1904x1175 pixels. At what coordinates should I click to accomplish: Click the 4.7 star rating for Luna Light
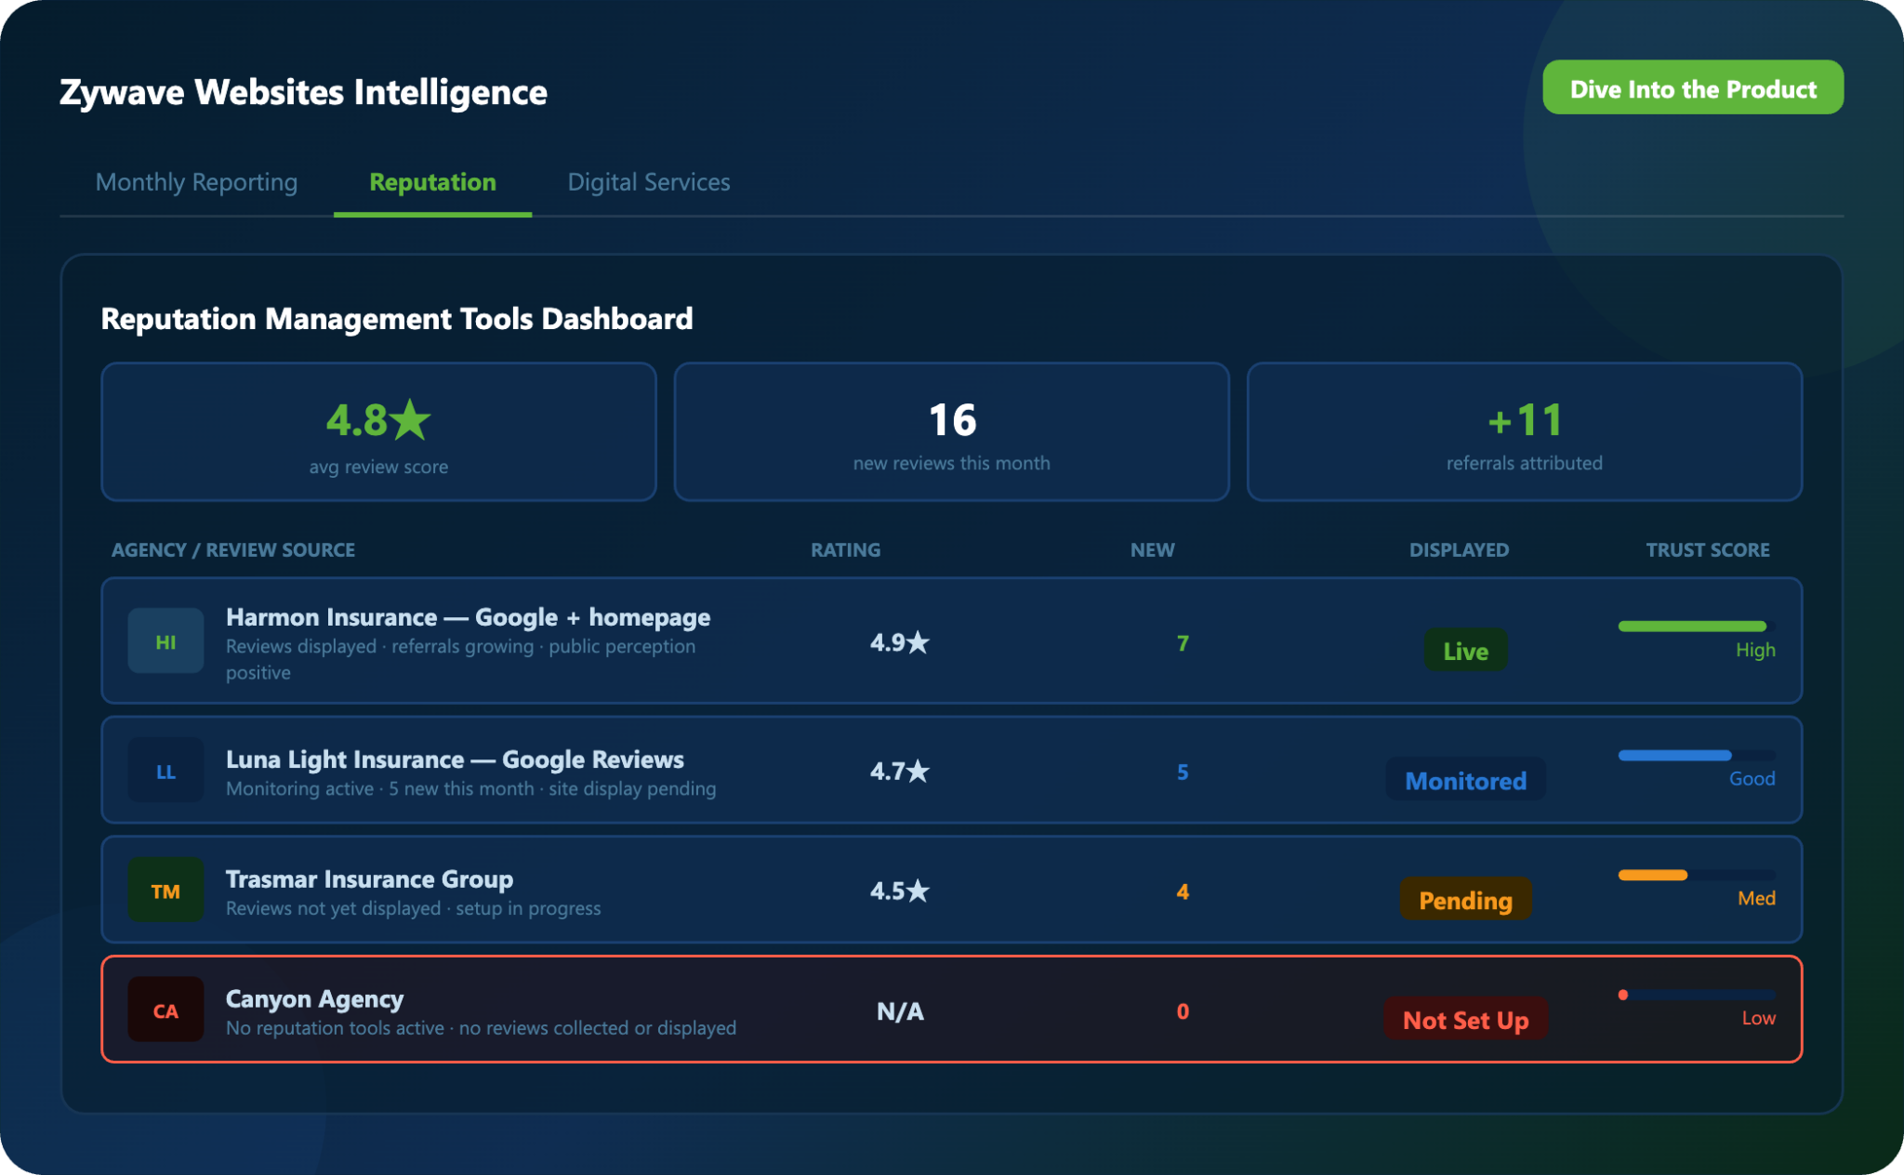tap(899, 771)
